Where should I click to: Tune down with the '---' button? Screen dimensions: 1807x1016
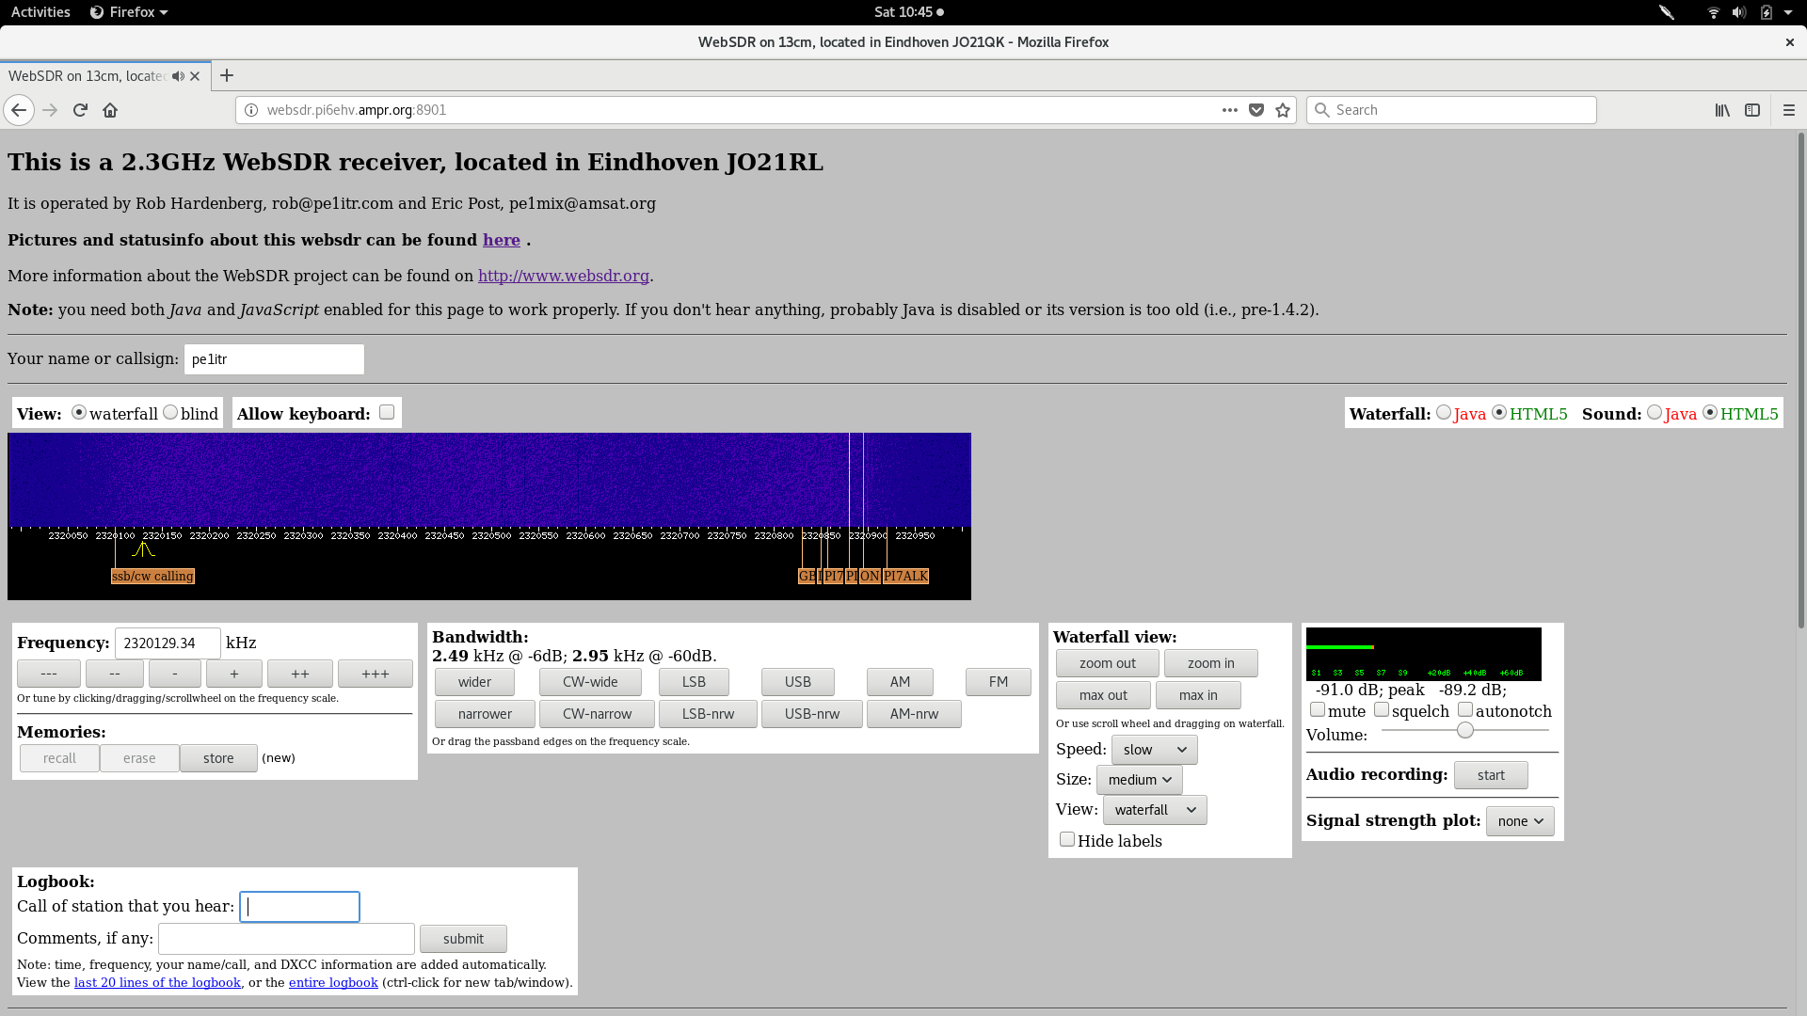(x=49, y=674)
